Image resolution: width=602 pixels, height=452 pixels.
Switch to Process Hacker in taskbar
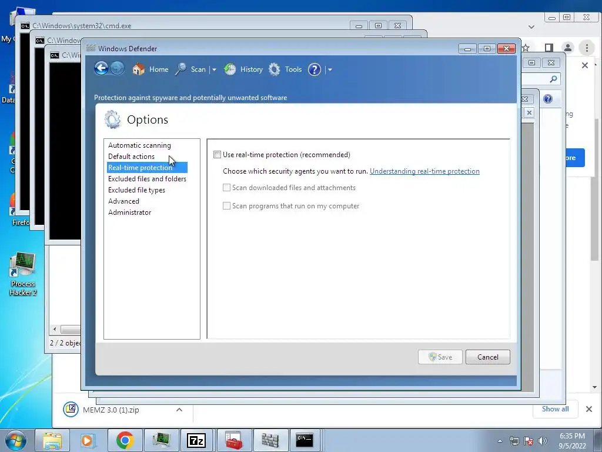(161, 440)
